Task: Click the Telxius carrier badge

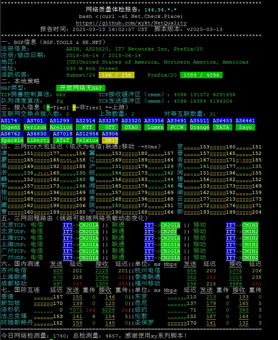Action: pyautogui.click(x=87, y=140)
